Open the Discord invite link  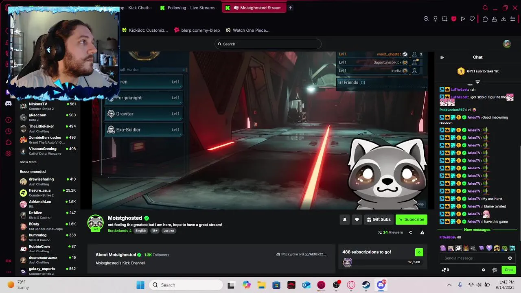(x=301, y=254)
